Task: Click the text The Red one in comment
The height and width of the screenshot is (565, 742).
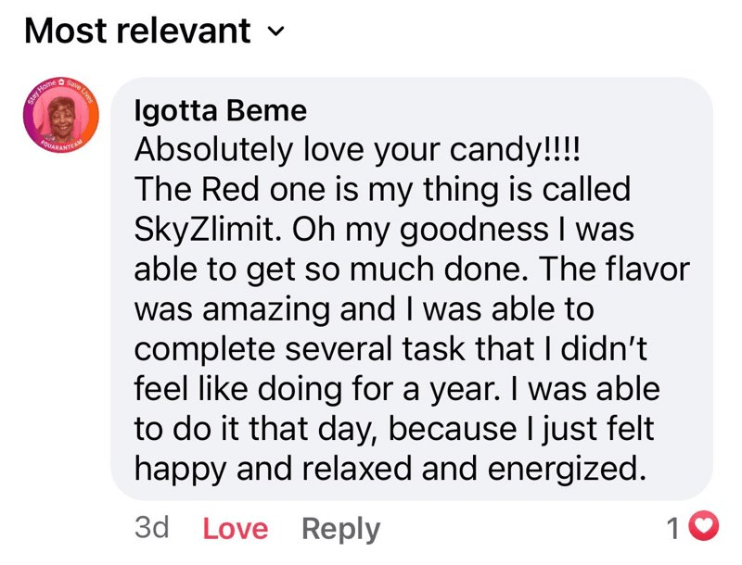Action: tap(215, 189)
